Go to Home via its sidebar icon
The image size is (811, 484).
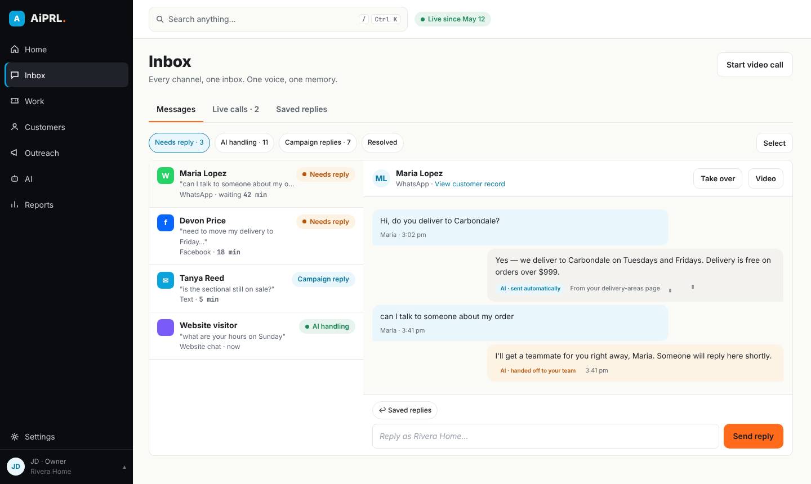click(15, 50)
